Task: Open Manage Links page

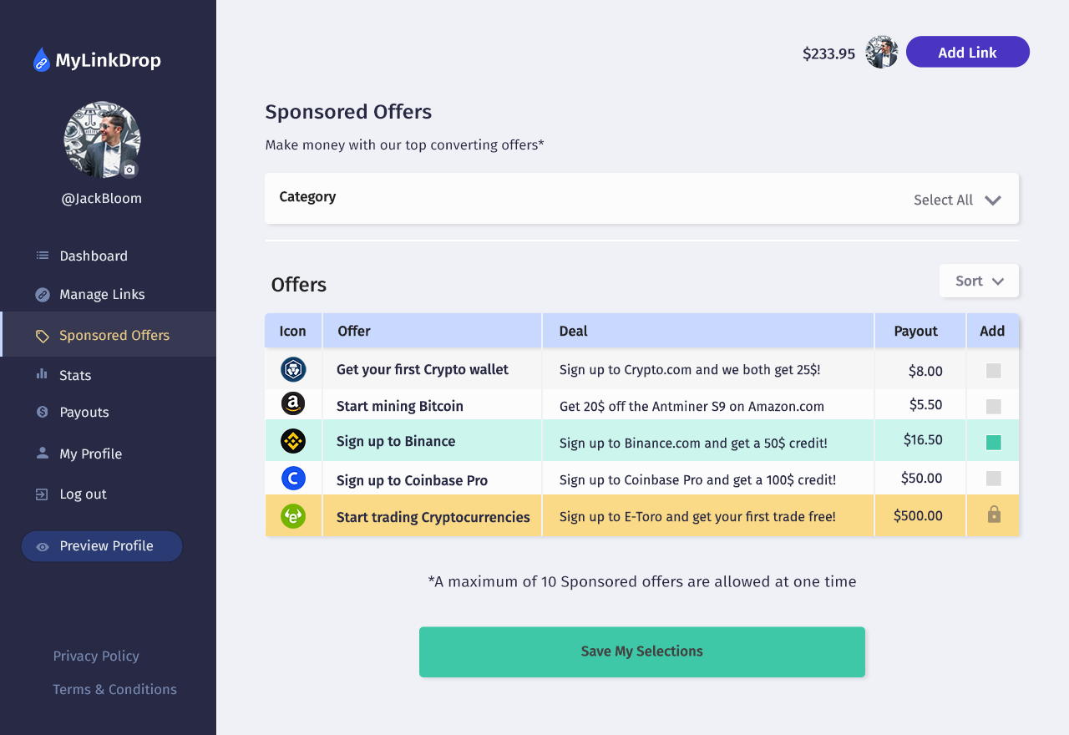Action: tap(102, 294)
